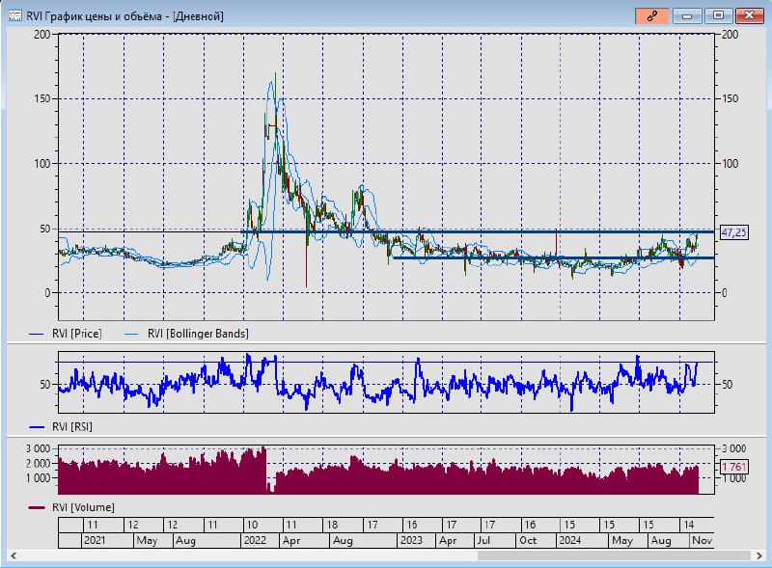The height and width of the screenshot is (568, 772).
Task: Click the 47,25 price label
Action: click(x=734, y=232)
